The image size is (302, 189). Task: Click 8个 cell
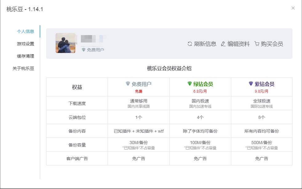tap(261, 117)
